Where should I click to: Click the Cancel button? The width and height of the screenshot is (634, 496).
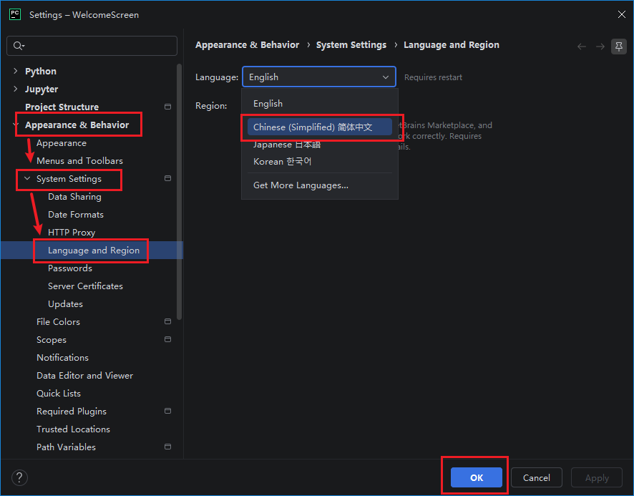pyautogui.click(x=536, y=477)
